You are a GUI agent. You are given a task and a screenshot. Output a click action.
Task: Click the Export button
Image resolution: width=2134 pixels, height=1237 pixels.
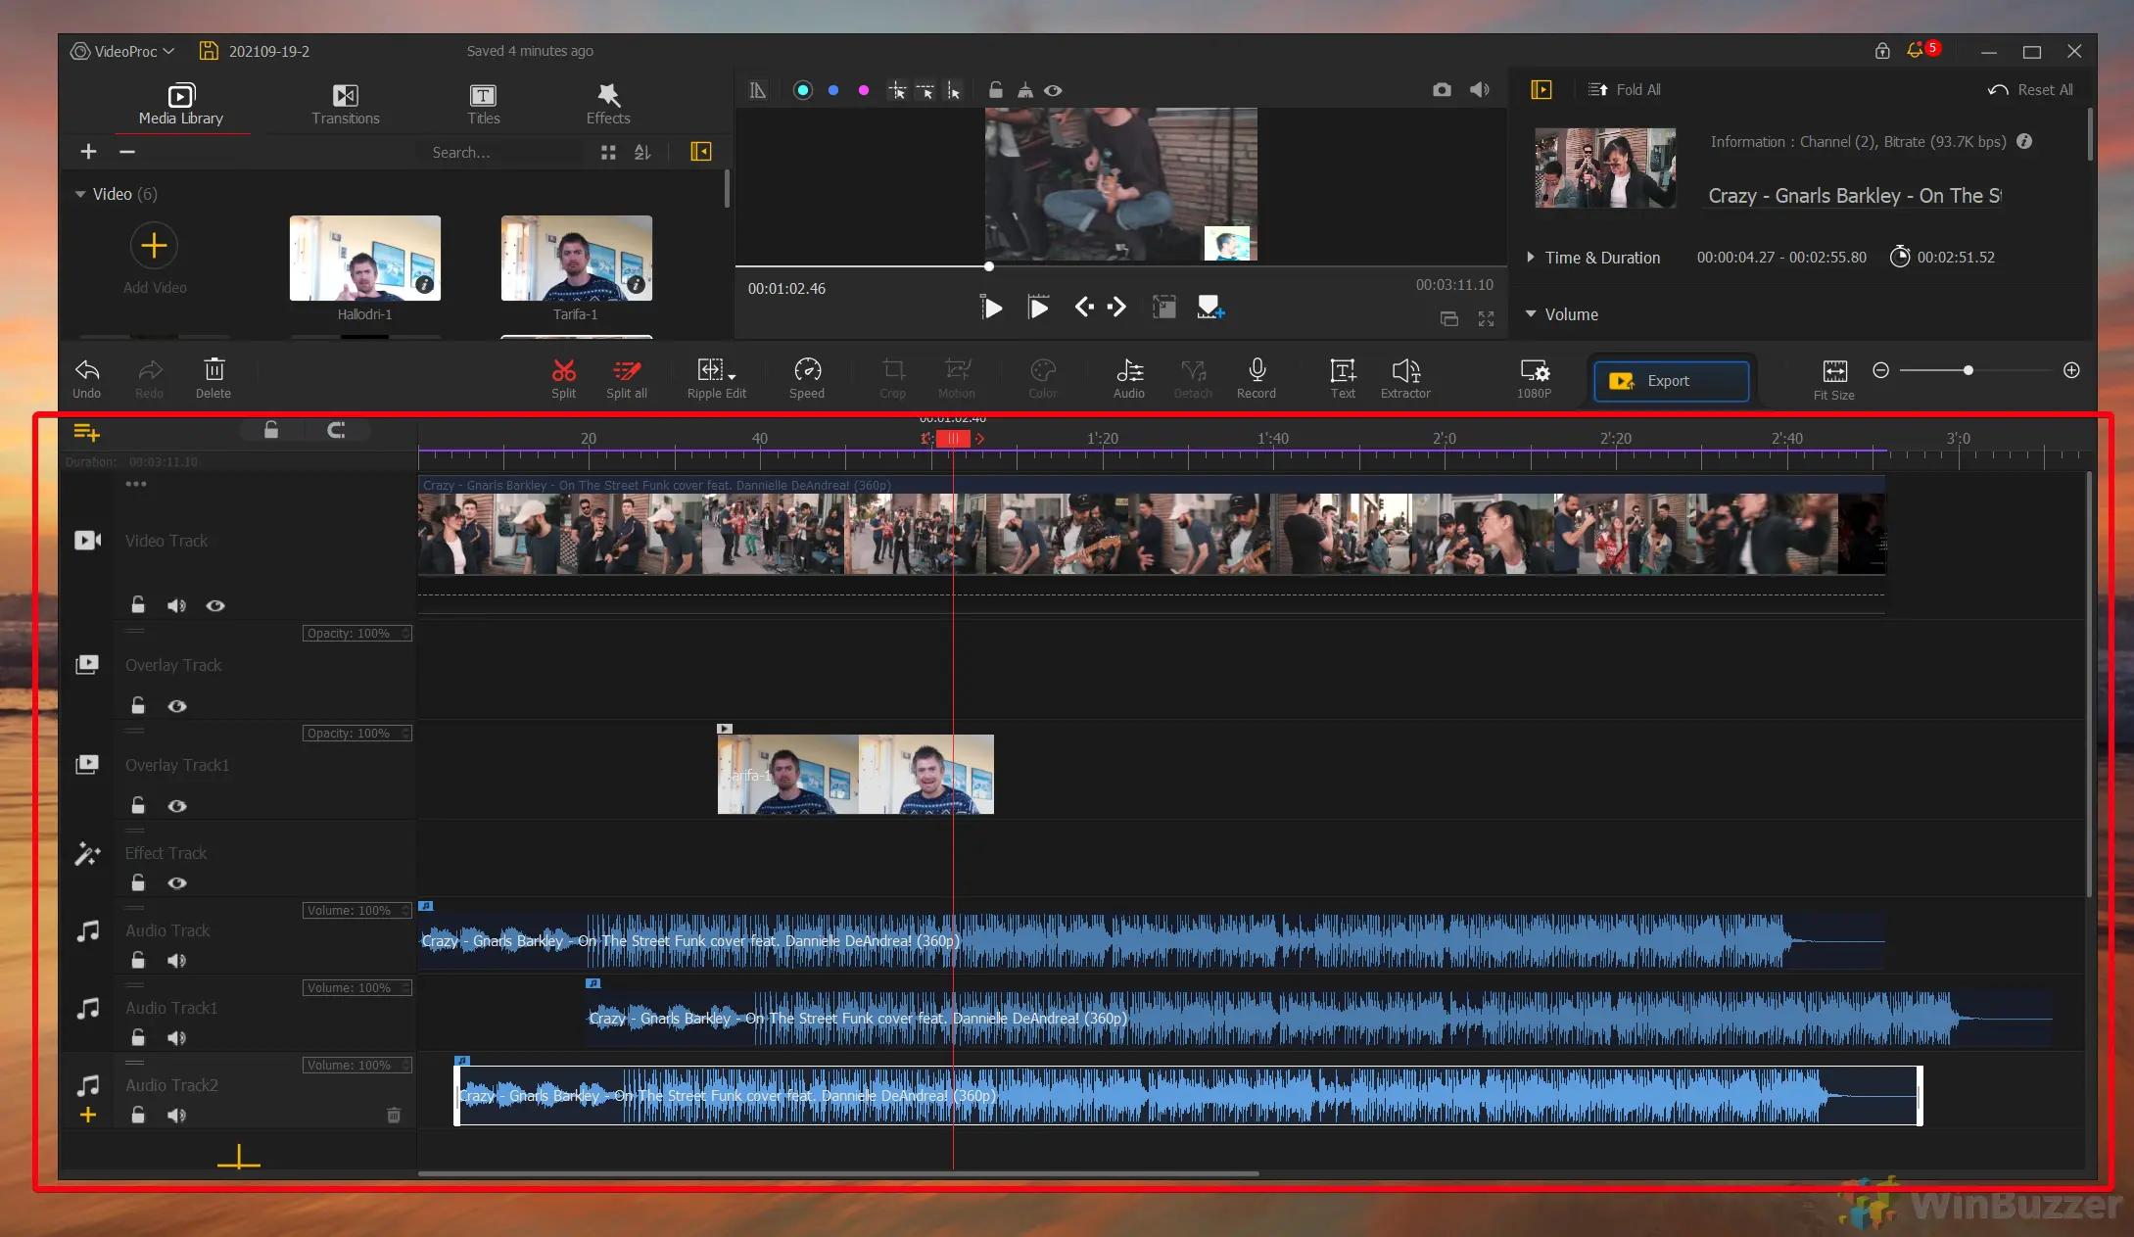[1671, 381]
